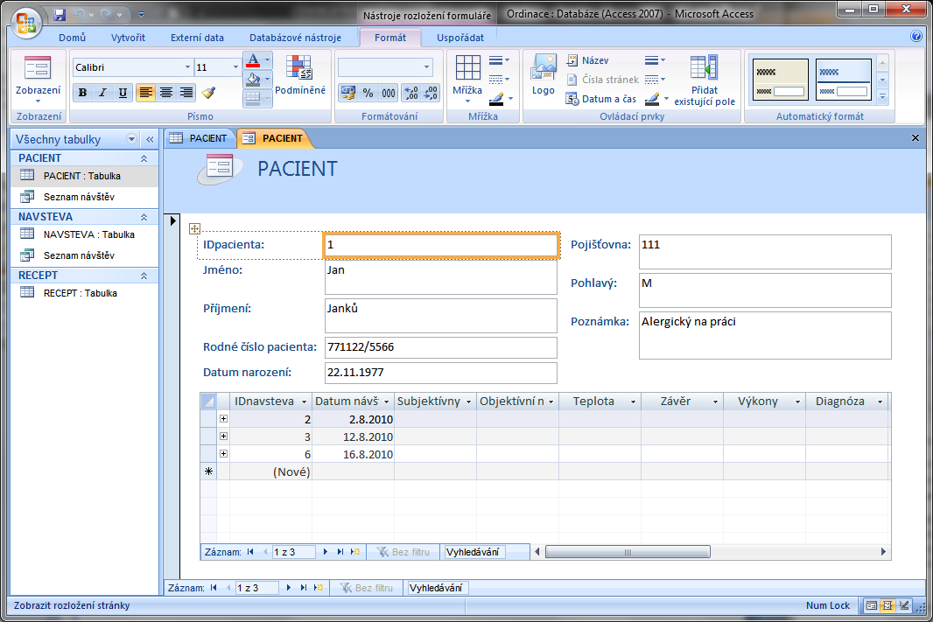Image resolution: width=933 pixels, height=622 pixels.
Task: Apply currency number format
Action: tap(348, 93)
